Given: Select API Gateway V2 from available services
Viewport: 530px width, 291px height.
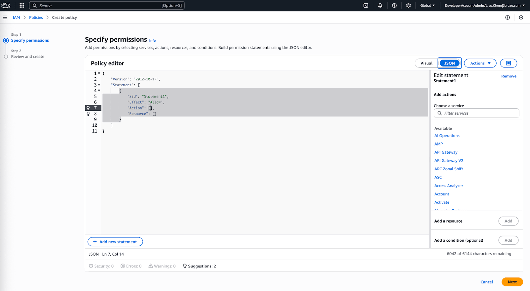Looking at the screenshot, I should pyautogui.click(x=449, y=161).
